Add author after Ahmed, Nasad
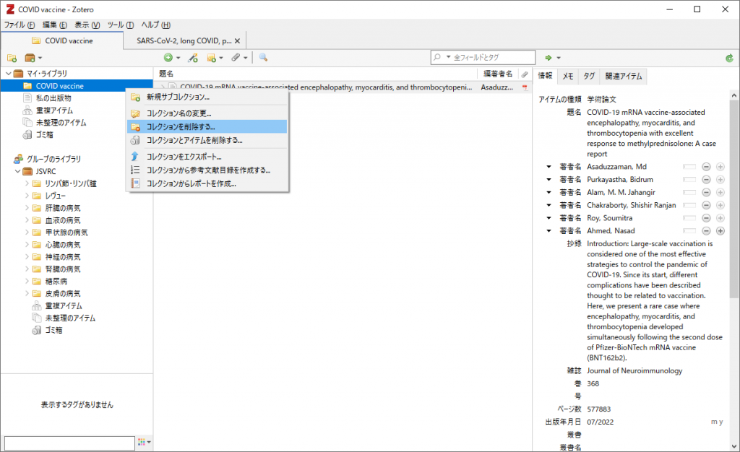 [x=720, y=231]
